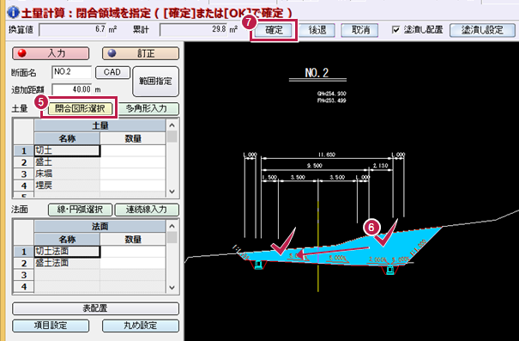Select the blue-dot 訂正 mode button
This screenshot has height=341, width=519.
point(141,53)
